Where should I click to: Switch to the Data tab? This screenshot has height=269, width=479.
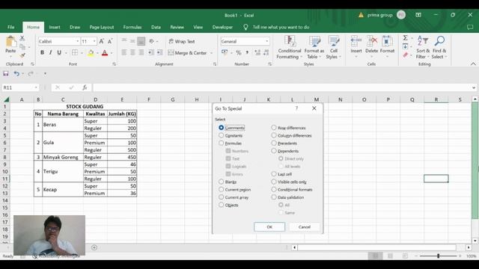click(x=156, y=27)
